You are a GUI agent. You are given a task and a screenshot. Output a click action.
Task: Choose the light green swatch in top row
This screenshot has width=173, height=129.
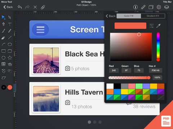139,86
